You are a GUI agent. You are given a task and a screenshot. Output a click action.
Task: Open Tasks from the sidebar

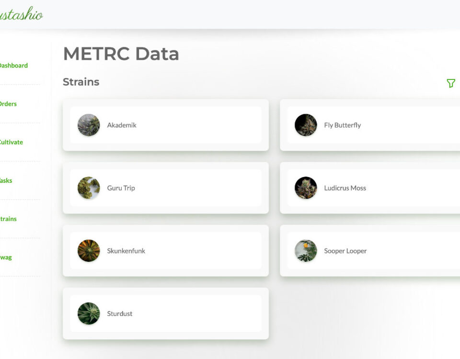click(x=6, y=180)
